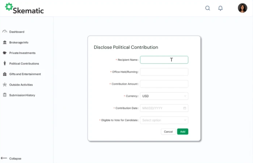Open the Dashboard menu item
This screenshot has height=163, width=253.
[x=17, y=32]
